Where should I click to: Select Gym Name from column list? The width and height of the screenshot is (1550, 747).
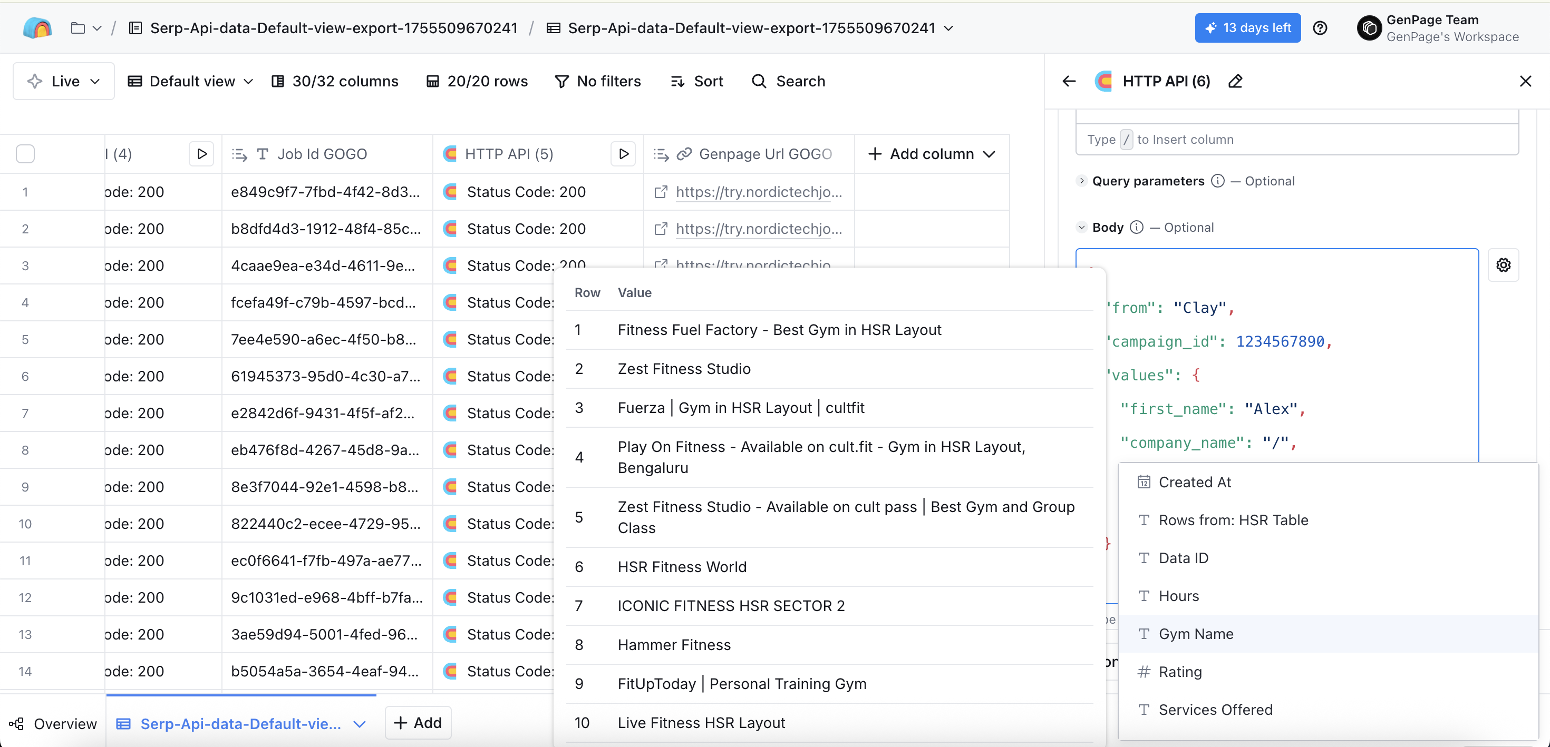click(x=1328, y=634)
